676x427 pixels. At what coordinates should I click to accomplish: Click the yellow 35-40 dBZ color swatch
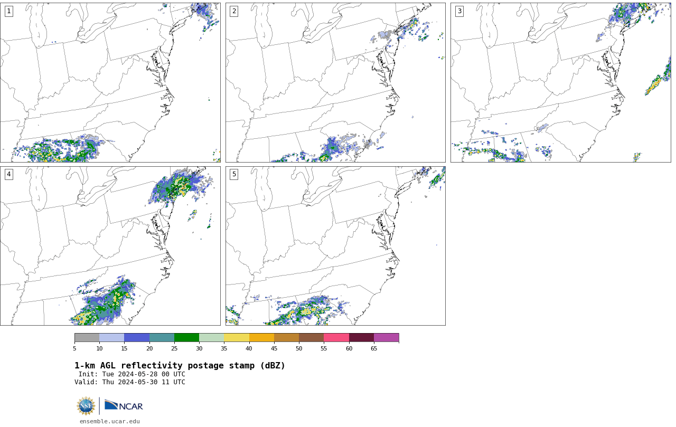(237, 338)
